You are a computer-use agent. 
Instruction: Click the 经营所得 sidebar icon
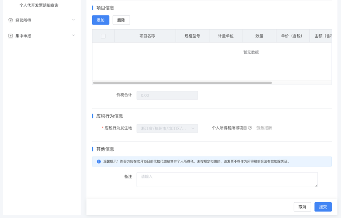[10, 20]
